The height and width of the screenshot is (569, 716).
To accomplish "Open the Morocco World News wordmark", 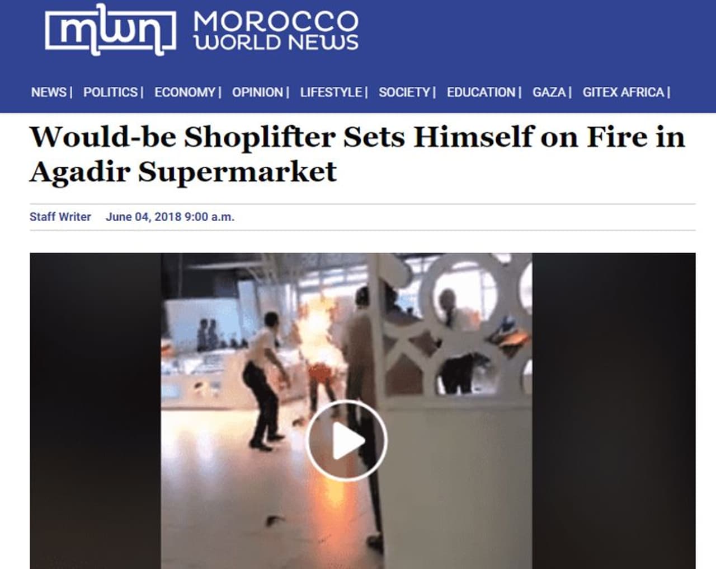I will point(276,31).
